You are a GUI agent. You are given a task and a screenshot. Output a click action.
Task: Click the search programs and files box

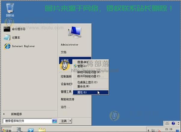coord(27,121)
